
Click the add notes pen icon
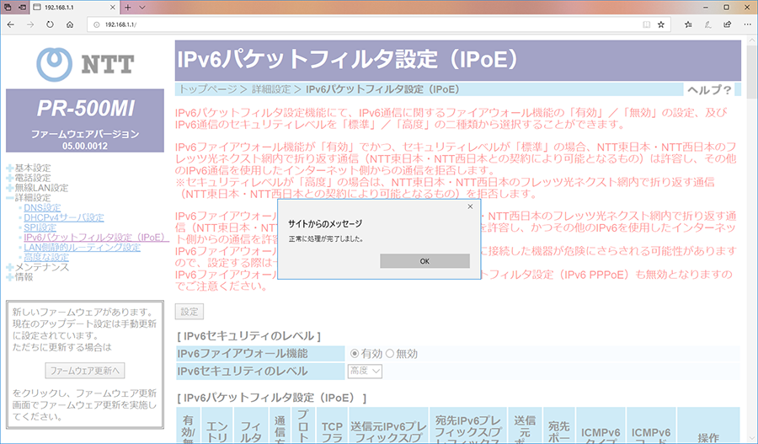pyautogui.click(x=707, y=24)
